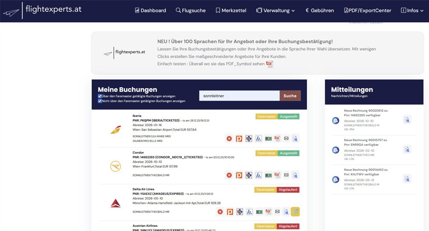The image size is (429, 231).
Task: Toggle 'Nicht über den Faremaster' bookings checkbox
Action: click(x=100, y=101)
